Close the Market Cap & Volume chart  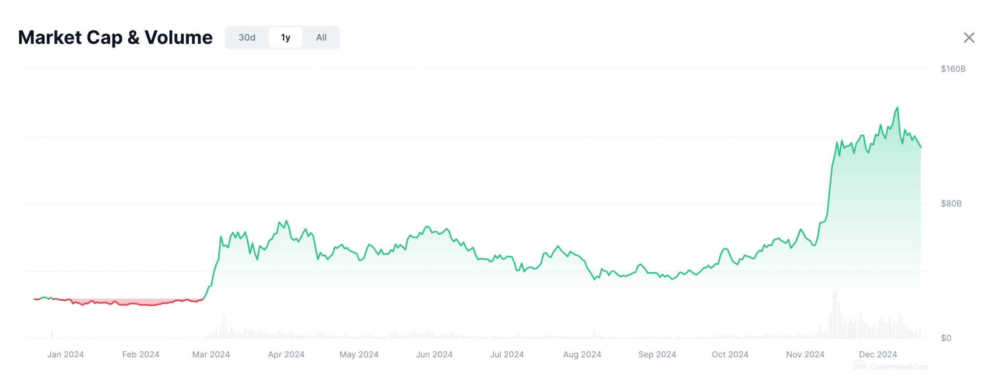pyautogui.click(x=969, y=38)
